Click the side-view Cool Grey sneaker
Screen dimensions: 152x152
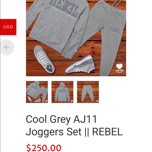click(x=80, y=65)
